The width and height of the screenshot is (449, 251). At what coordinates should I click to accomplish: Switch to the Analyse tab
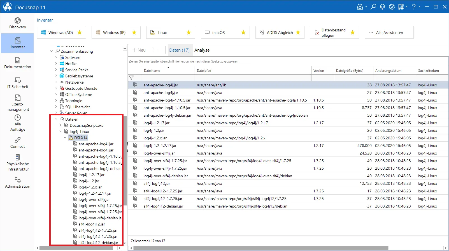[202, 50]
